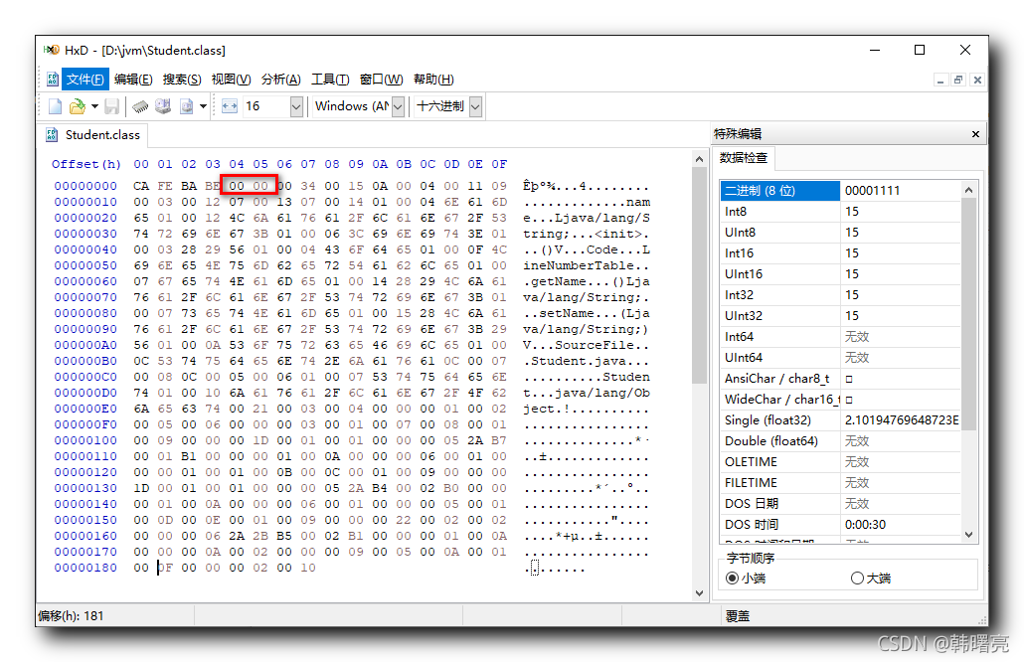This screenshot has height=662, width=1024.
Task: Minimize the inner document window
Action: [940, 80]
